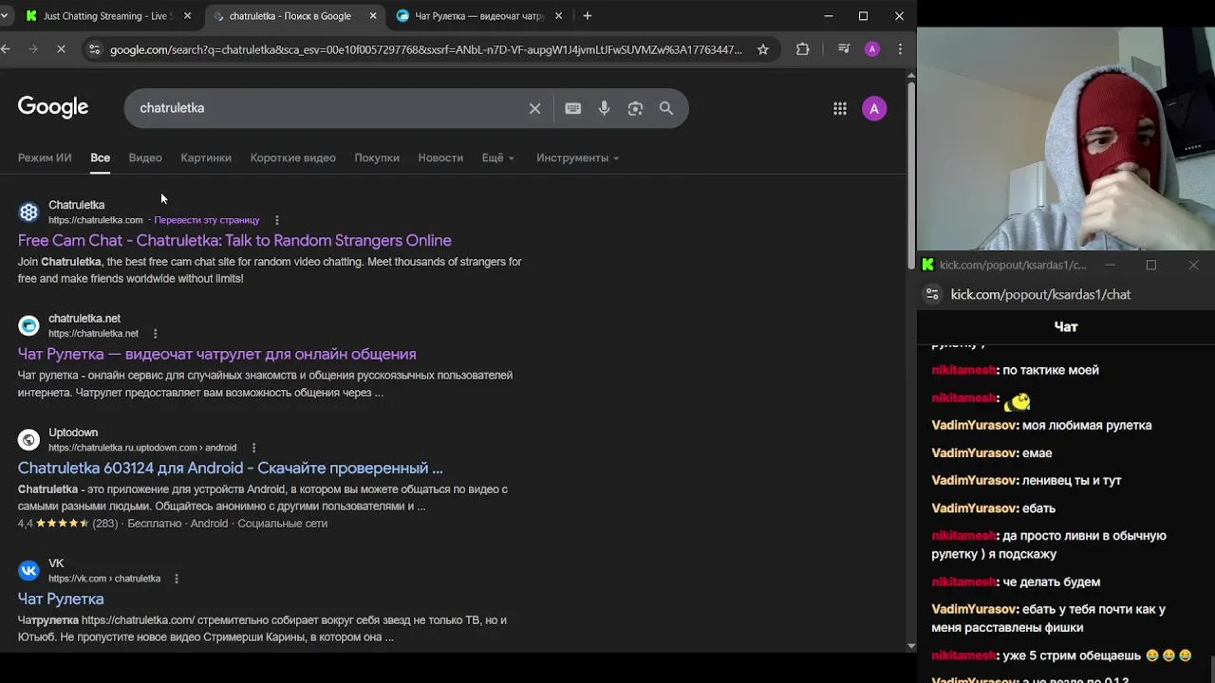Open the browser extensions puzzle icon

point(803,49)
